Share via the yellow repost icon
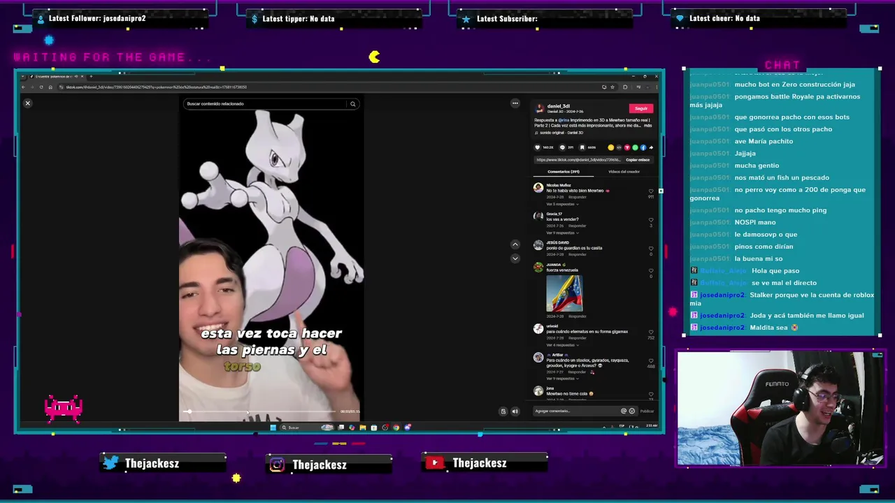Screen dimensions: 895x503 (x=611, y=147)
